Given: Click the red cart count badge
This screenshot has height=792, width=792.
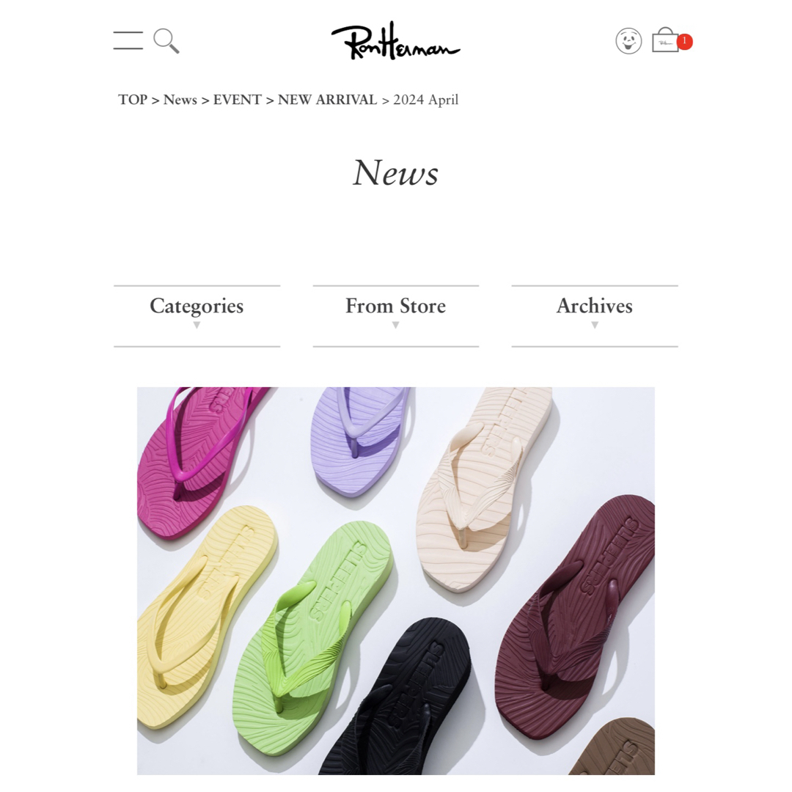Looking at the screenshot, I should pyautogui.click(x=684, y=41).
